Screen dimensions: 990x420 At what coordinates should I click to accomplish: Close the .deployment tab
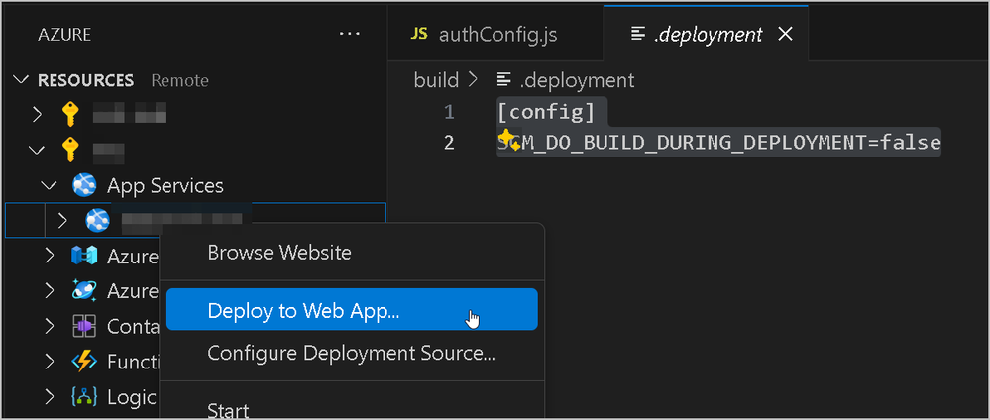[x=785, y=34]
